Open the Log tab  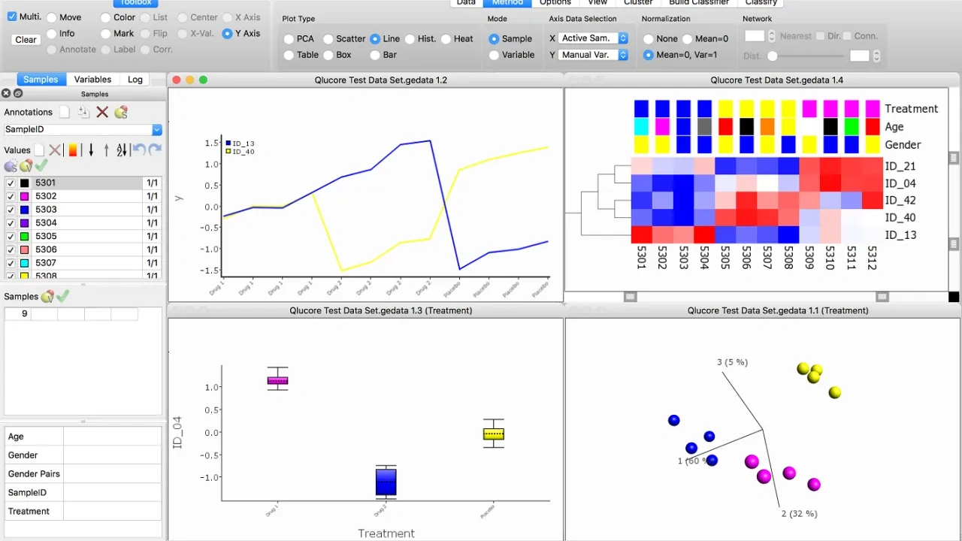pos(135,80)
